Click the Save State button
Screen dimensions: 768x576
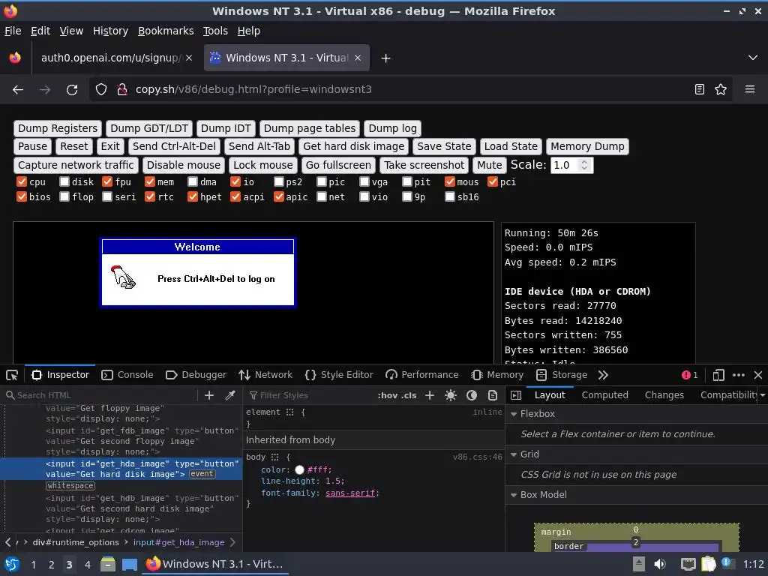coord(444,146)
